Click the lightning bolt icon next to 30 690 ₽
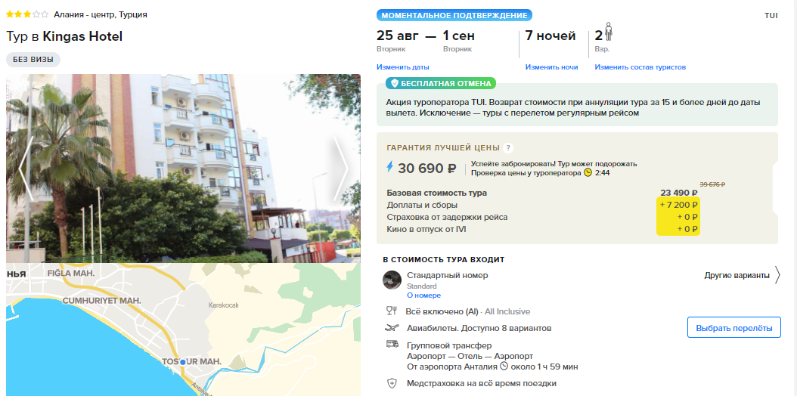This screenshot has height=396, width=797. pos(390,167)
